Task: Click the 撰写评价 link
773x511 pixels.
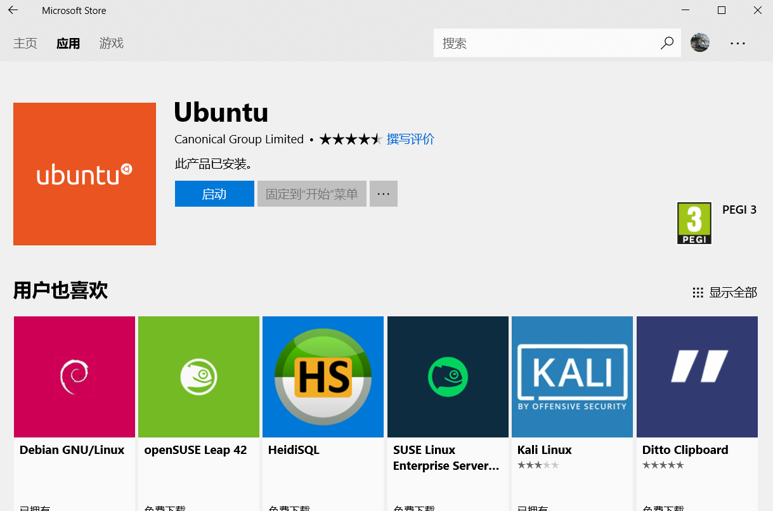Action: pos(410,139)
